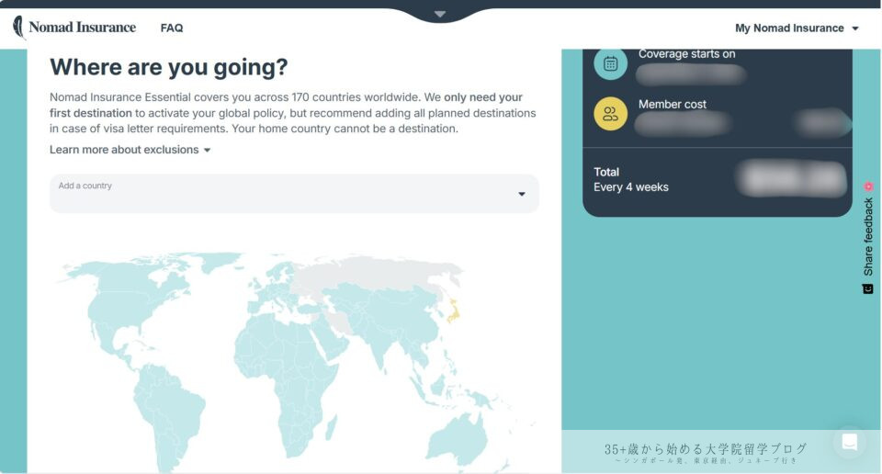The width and height of the screenshot is (882, 474).
Task: Open the chat widget bubble
Action: click(849, 442)
